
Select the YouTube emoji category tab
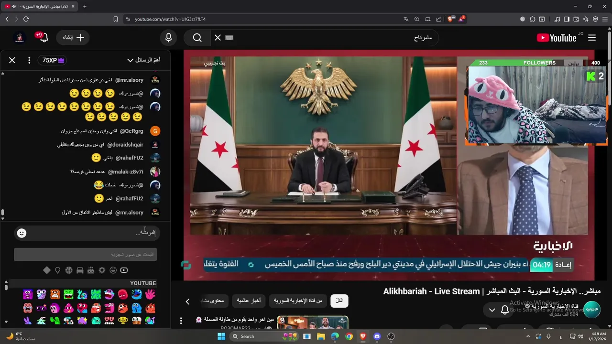tap(124, 270)
